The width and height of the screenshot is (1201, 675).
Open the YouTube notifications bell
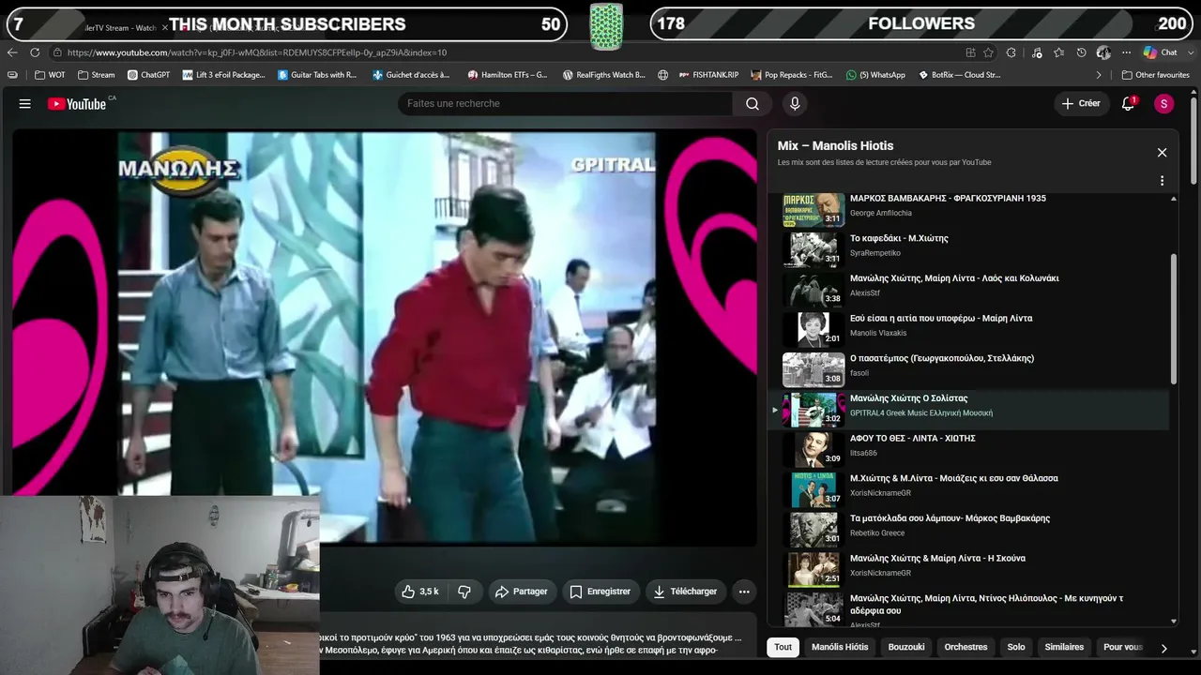click(1129, 104)
